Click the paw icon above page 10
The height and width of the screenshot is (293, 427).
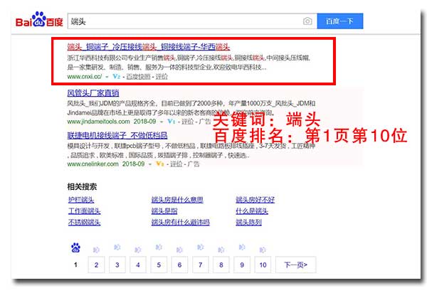(x=263, y=250)
